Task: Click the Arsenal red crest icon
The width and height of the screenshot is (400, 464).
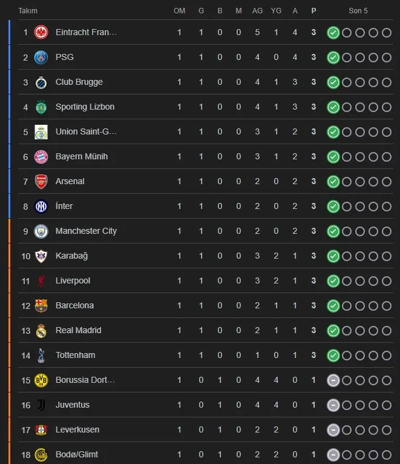Action: 41,181
